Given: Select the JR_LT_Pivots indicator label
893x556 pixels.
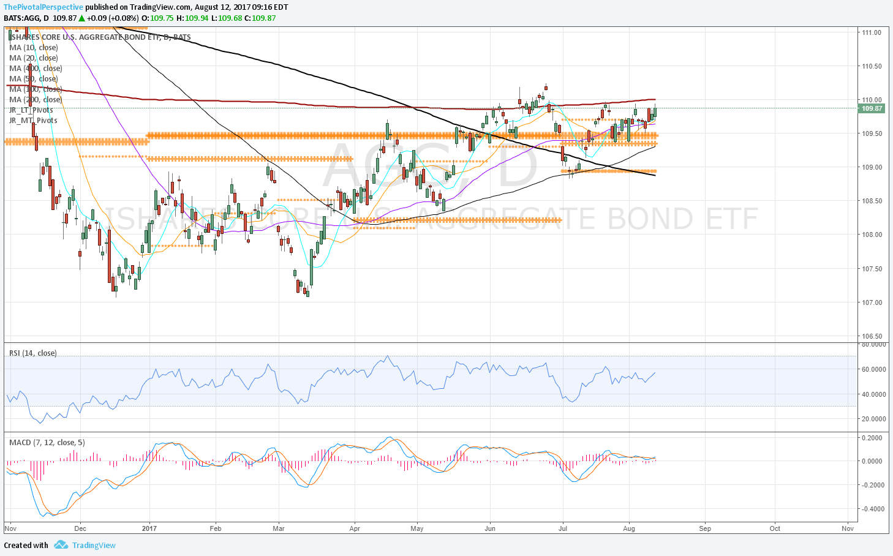Looking at the screenshot, I should pyautogui.click(x=31, y=110).
